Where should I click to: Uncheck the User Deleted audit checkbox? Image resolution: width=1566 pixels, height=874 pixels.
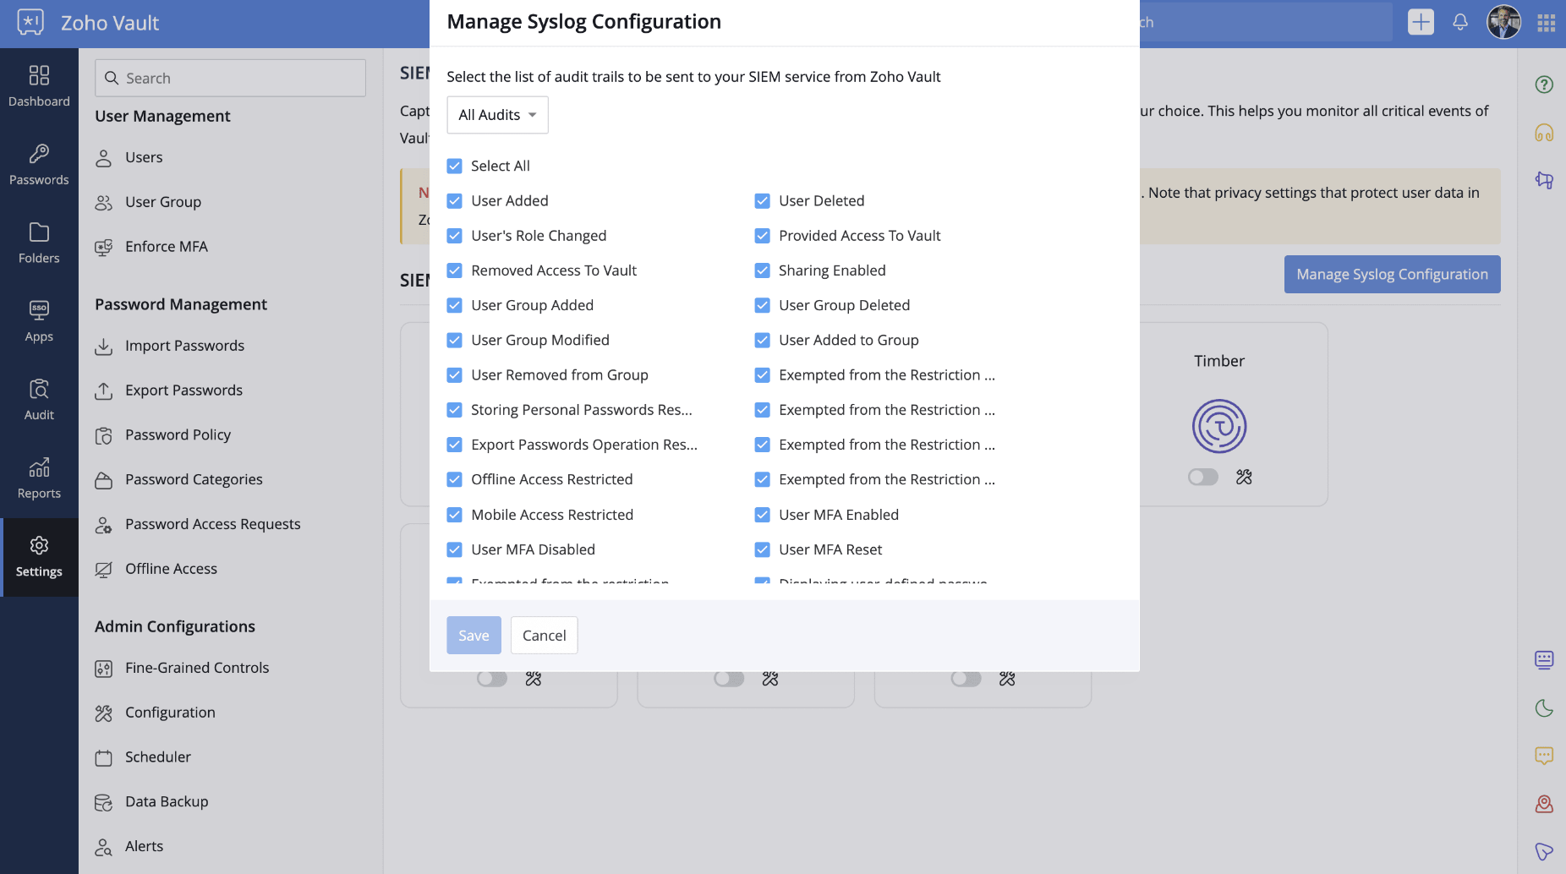pyautogui.click(x=763, y=200)
